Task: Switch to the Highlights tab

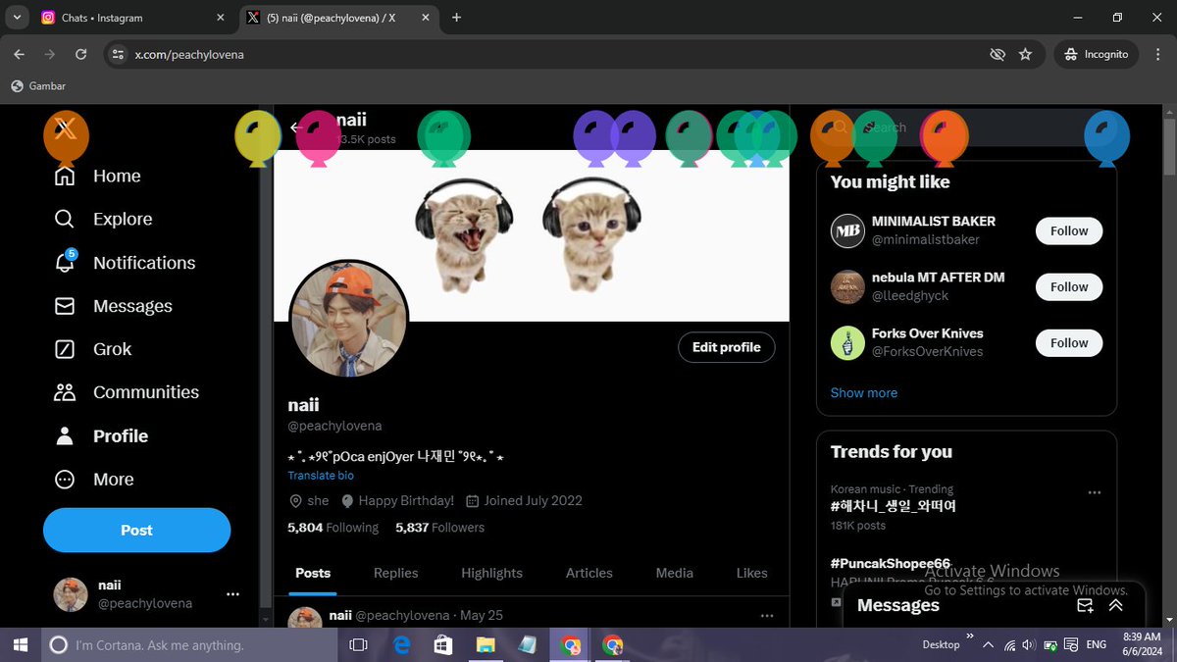Action: 492,573
